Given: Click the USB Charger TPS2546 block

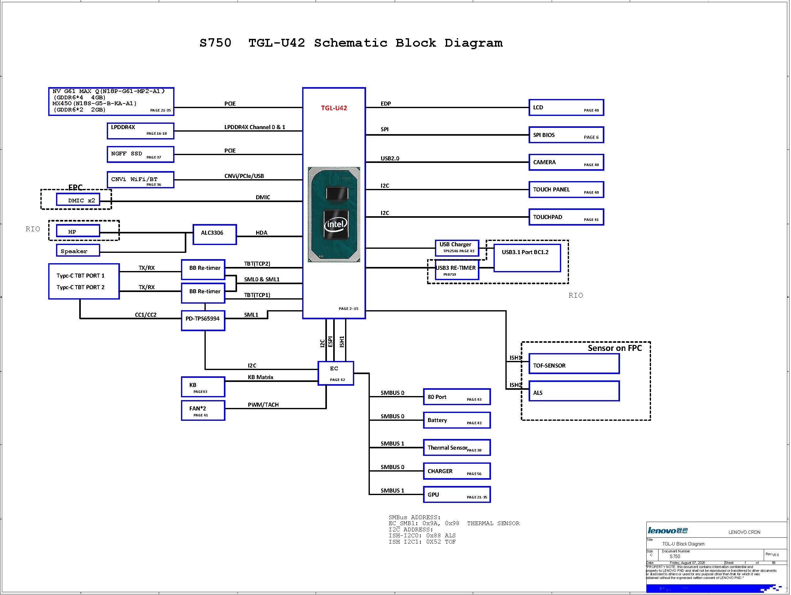Looking at the screenshot, I should tap(457, 248).
